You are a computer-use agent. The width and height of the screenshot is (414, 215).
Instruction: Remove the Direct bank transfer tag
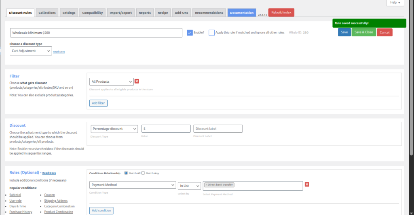point(207,185)
